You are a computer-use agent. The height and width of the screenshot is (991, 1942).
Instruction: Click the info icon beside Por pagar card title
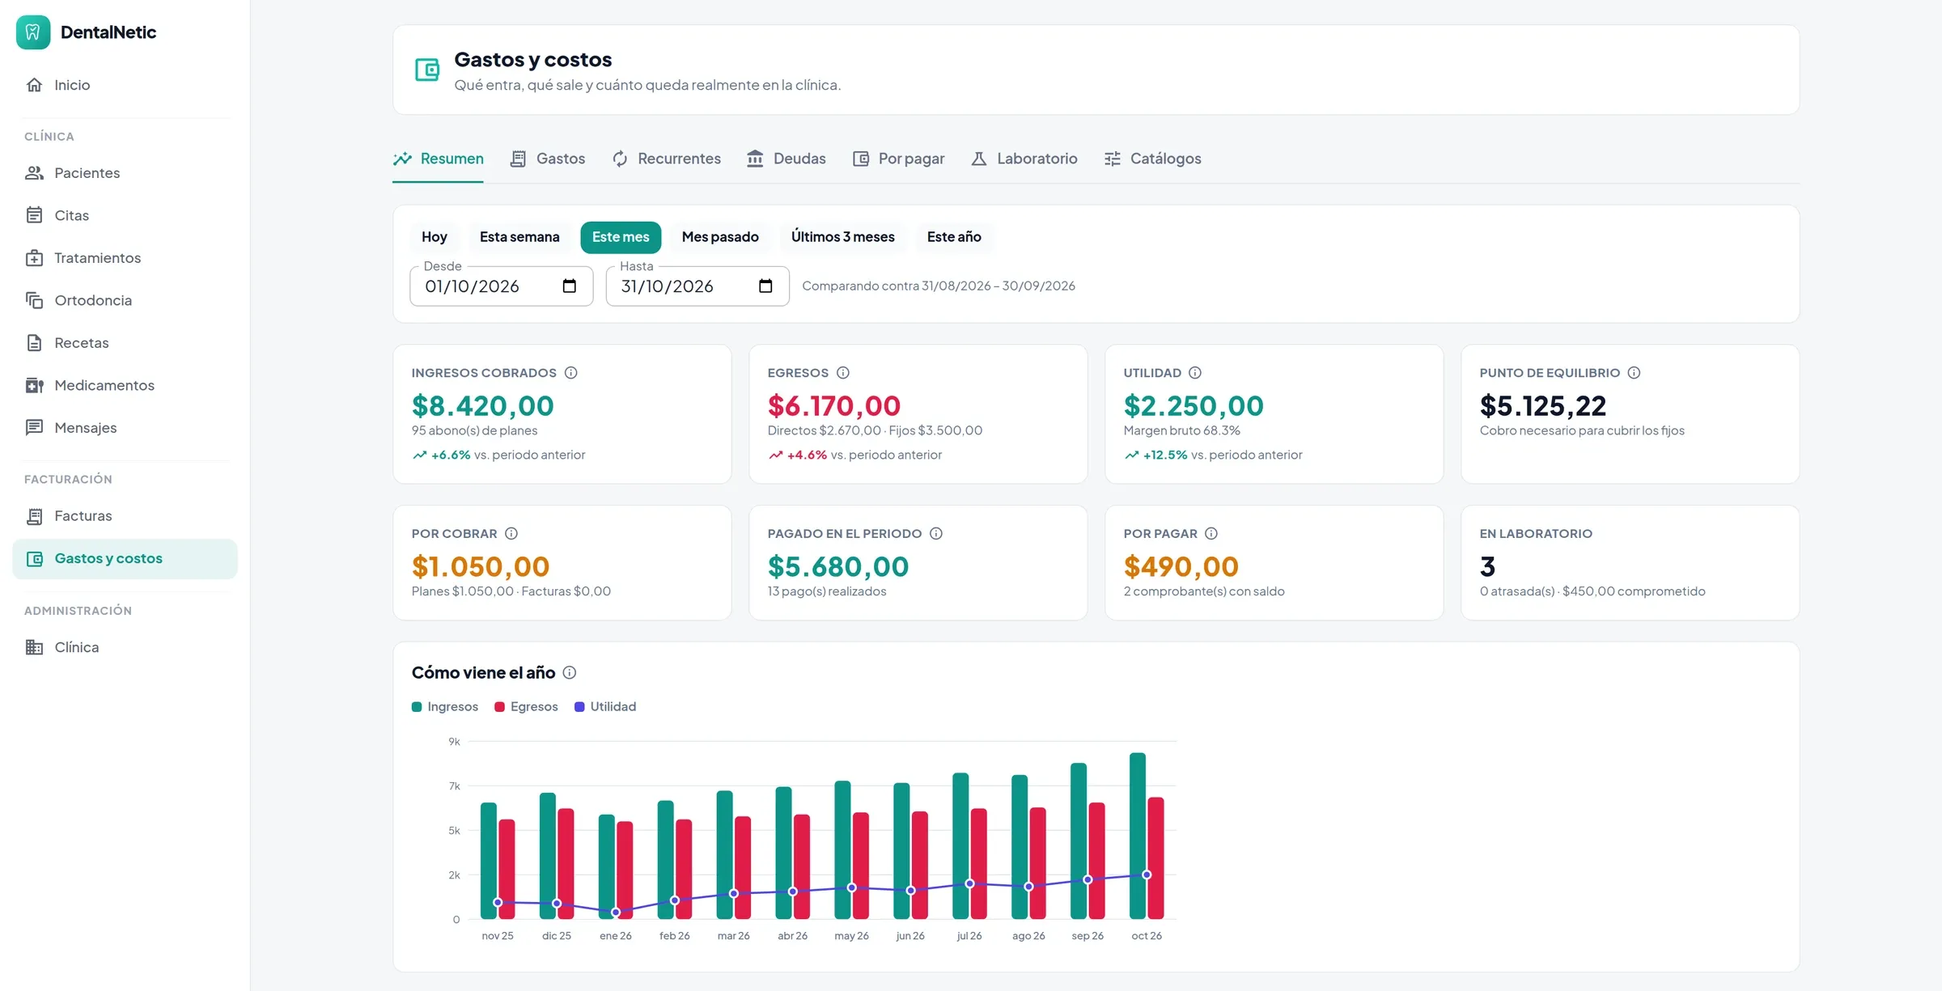point(1211,534)
